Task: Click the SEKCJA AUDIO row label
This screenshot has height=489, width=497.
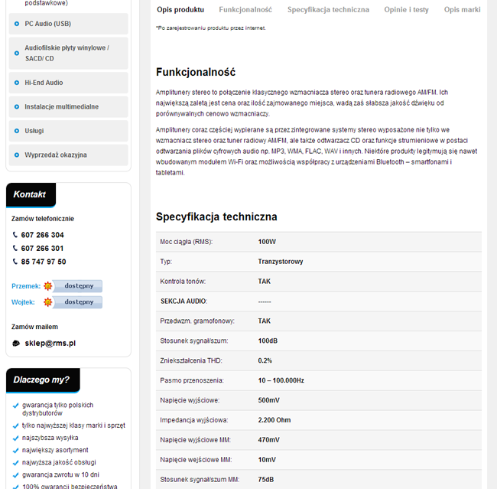Action: tap(184, 302)
